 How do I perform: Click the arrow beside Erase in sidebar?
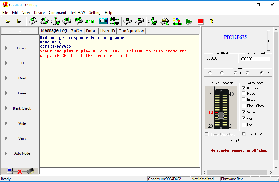6,93
